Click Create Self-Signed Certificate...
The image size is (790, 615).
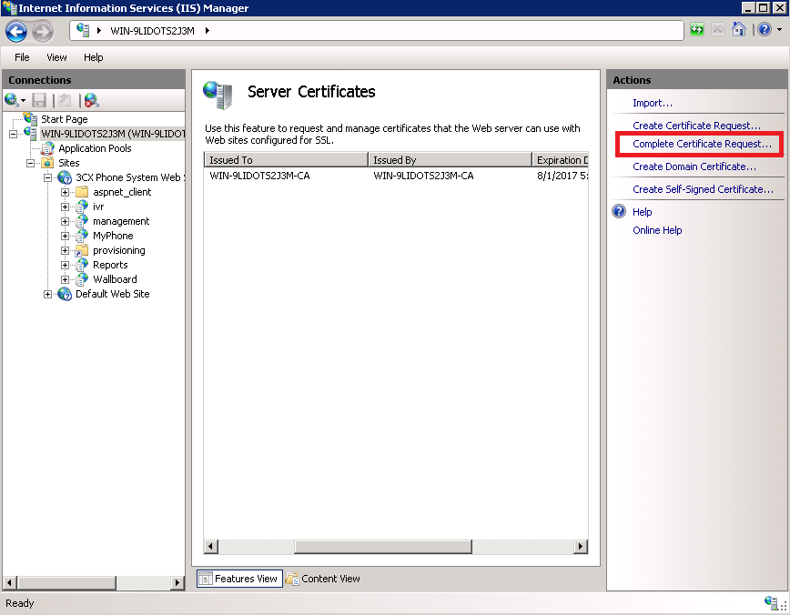tap(703, 189)
